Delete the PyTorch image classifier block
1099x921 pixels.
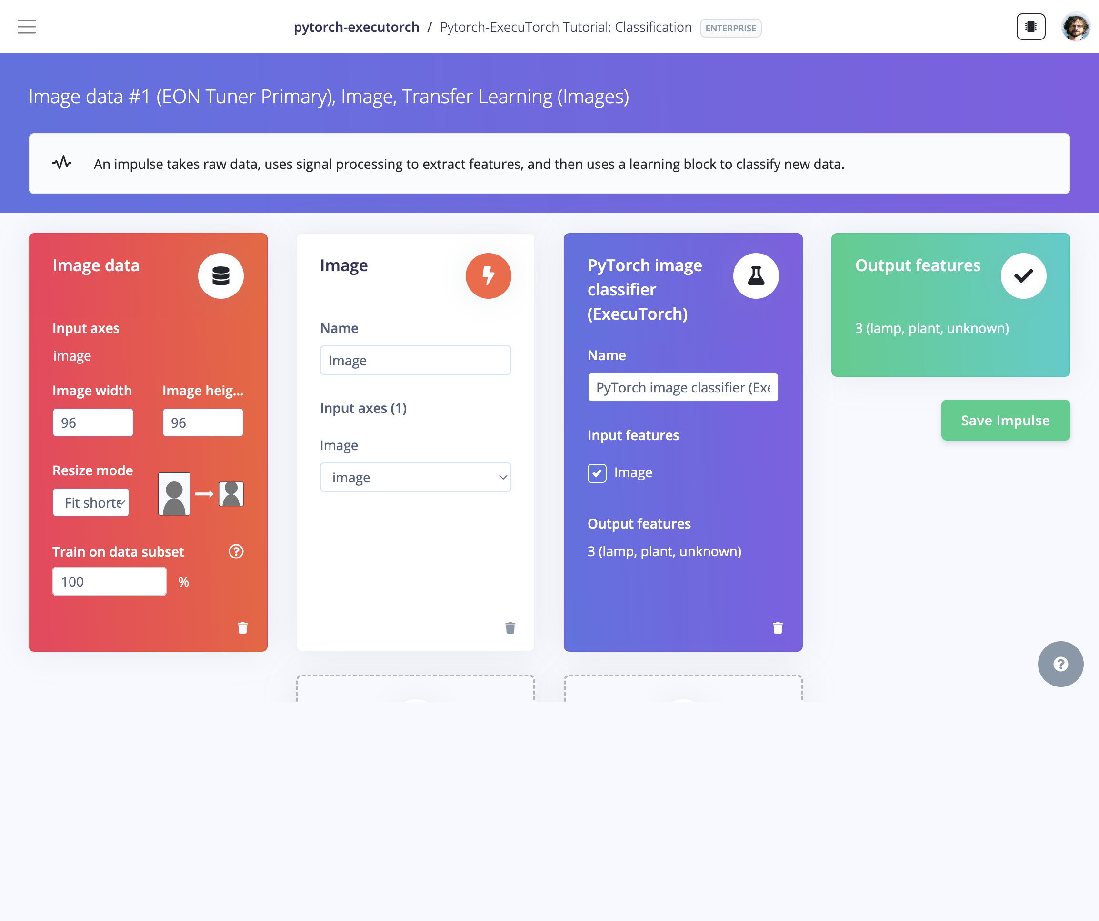[778, 628]
